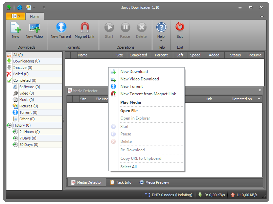This screenshot has width=273, height=204.
Task: Switch to the Media Preview tab
Action: [154, 182]
